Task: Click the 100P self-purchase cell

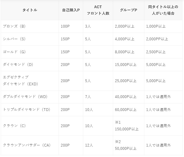Action: coord(71,26)
